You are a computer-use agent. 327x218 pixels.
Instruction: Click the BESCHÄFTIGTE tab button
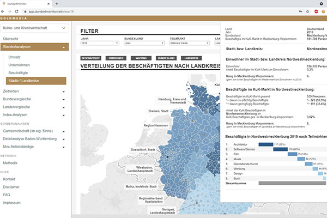[90, 58]
